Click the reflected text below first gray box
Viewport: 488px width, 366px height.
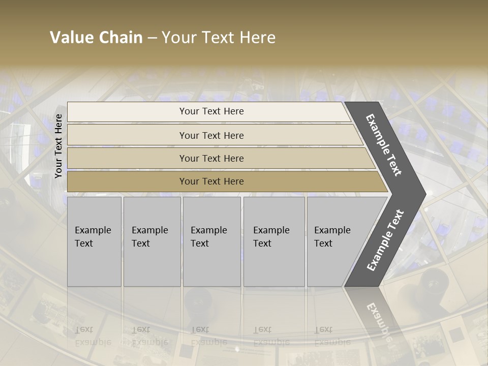coord(92,335)
